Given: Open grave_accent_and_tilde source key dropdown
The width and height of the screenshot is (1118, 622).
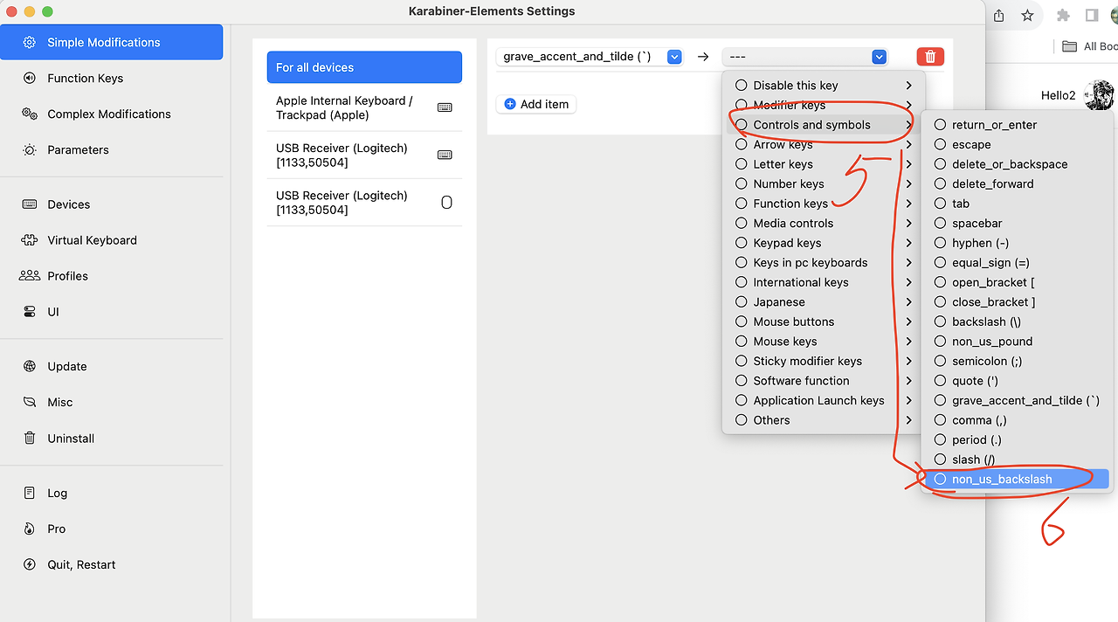Looking at the screenshot, I should coord(589,57).
